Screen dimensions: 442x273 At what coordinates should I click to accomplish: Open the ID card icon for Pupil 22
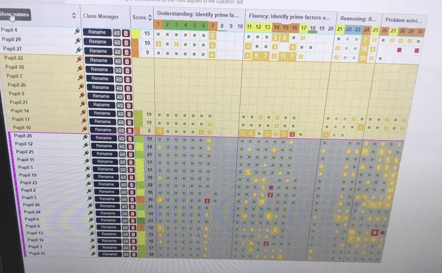pos(118,61)
